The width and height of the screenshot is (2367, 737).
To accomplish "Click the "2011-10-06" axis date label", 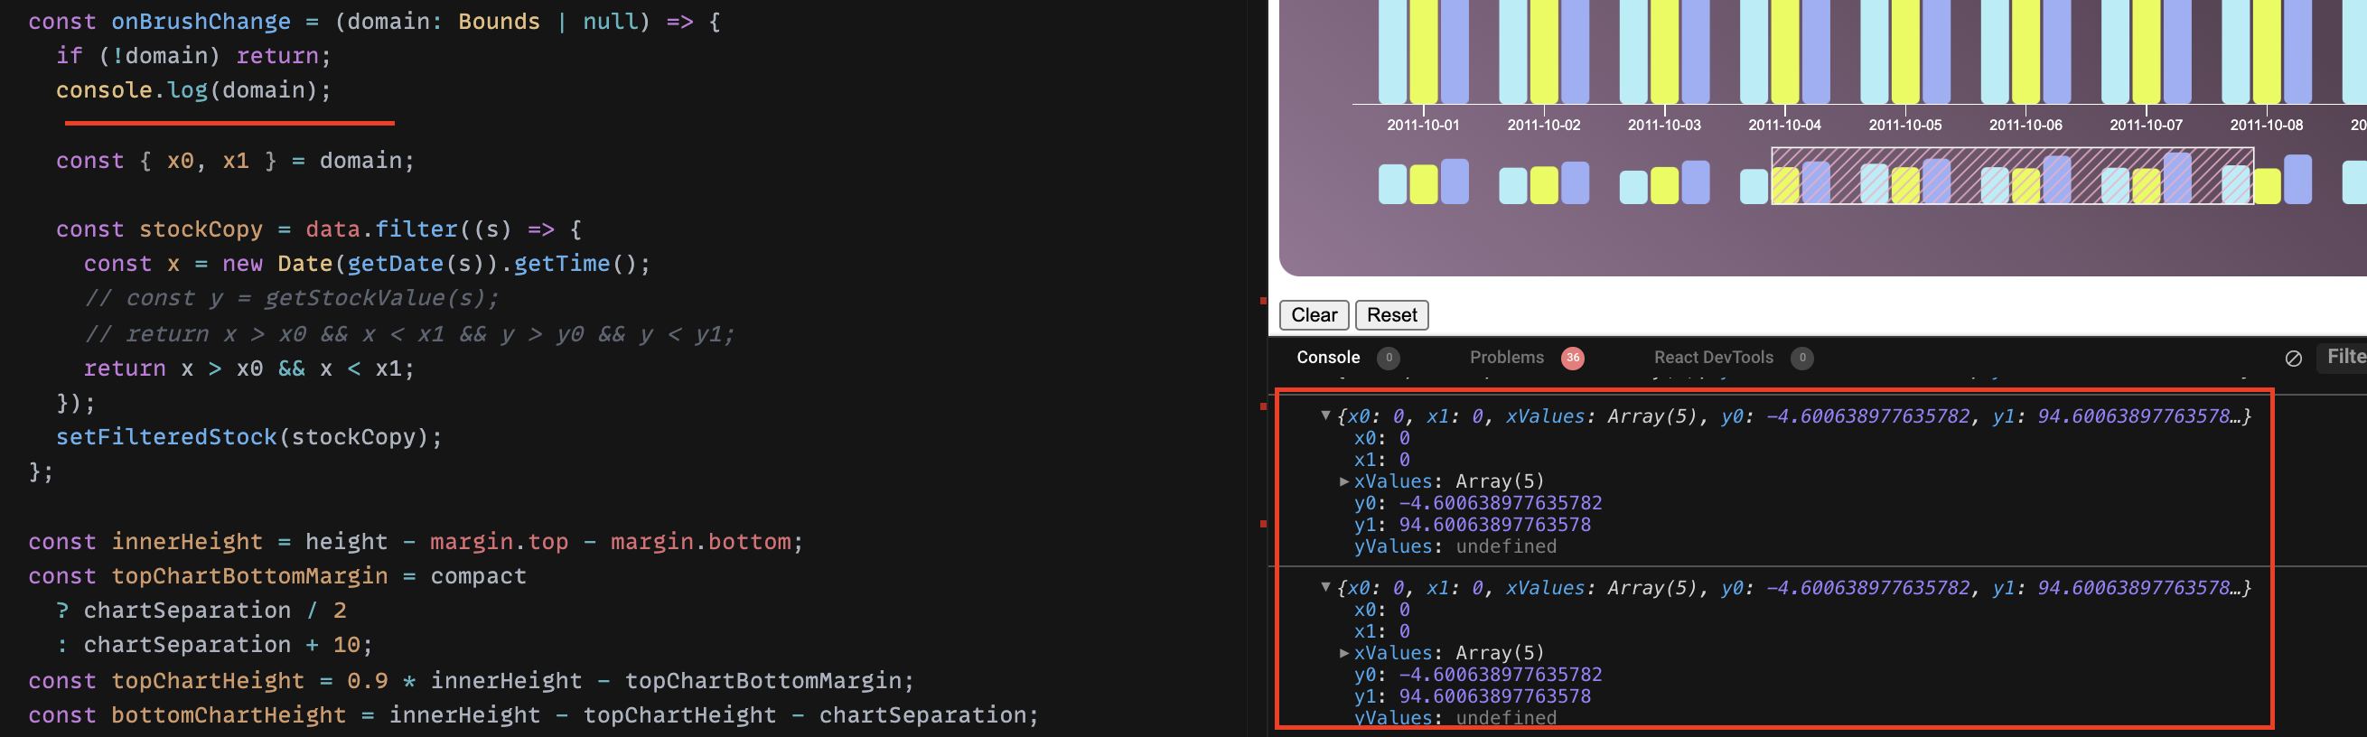I will [2026, 125].
